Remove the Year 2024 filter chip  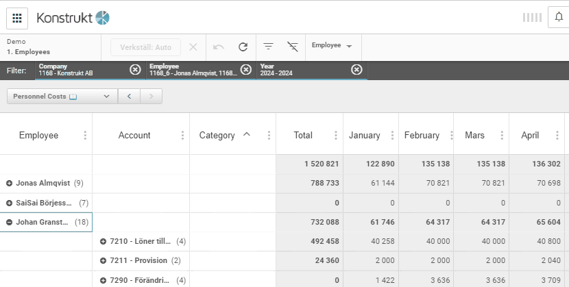point(356,69)
